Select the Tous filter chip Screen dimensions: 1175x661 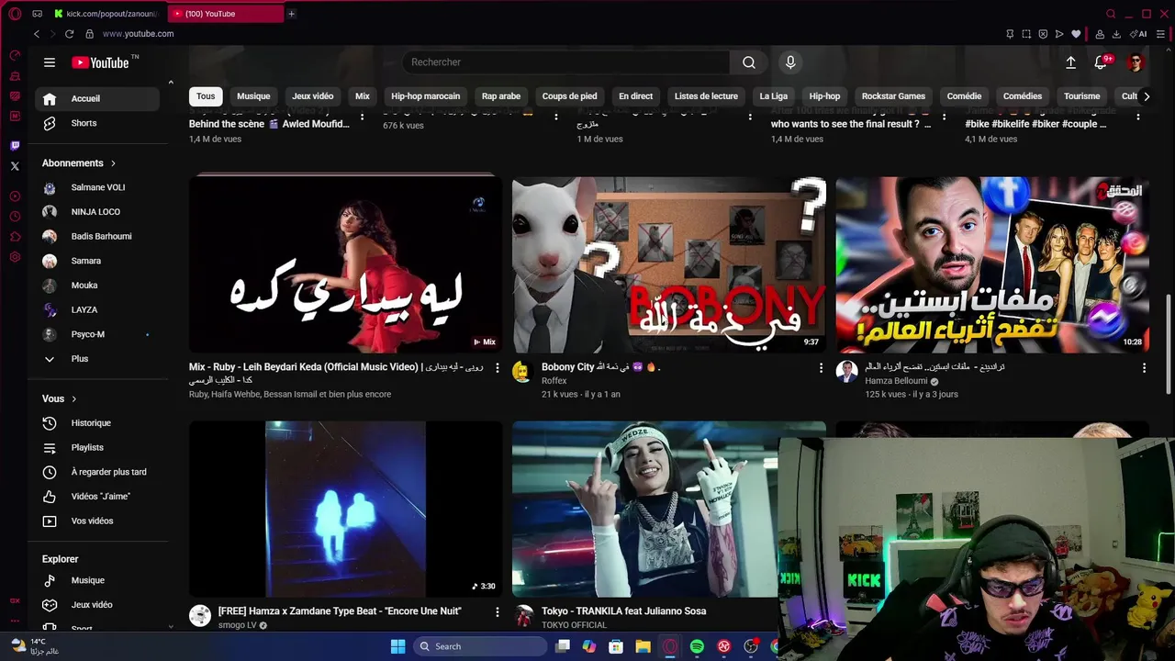206,96
